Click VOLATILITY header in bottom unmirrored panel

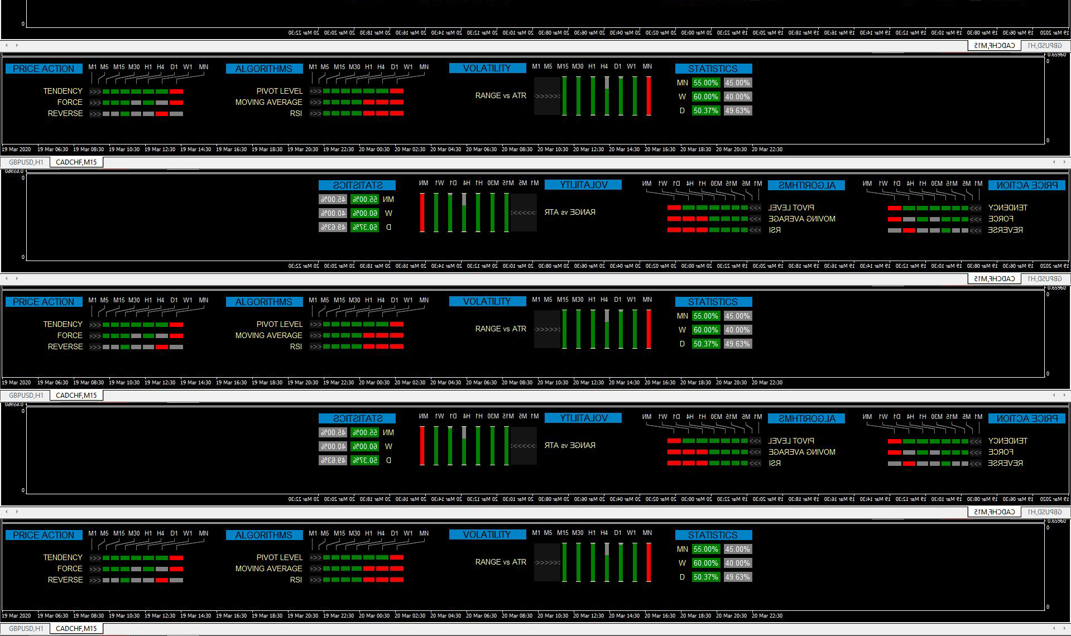coord(487,534)
